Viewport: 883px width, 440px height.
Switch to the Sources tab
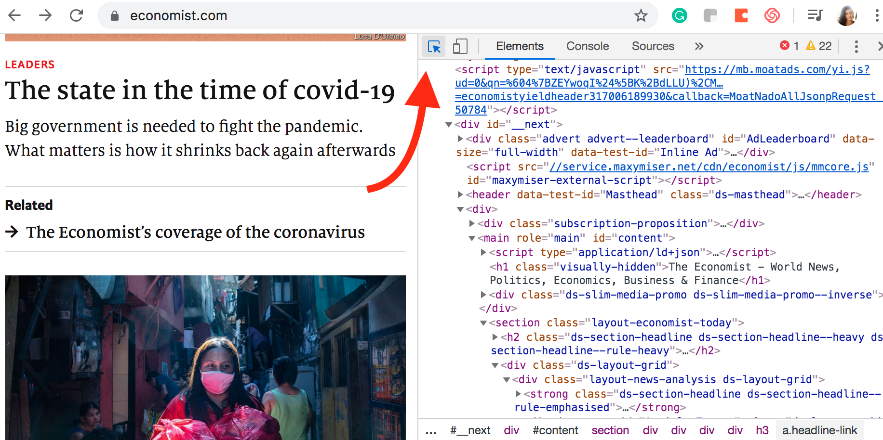tap(653, 46)
